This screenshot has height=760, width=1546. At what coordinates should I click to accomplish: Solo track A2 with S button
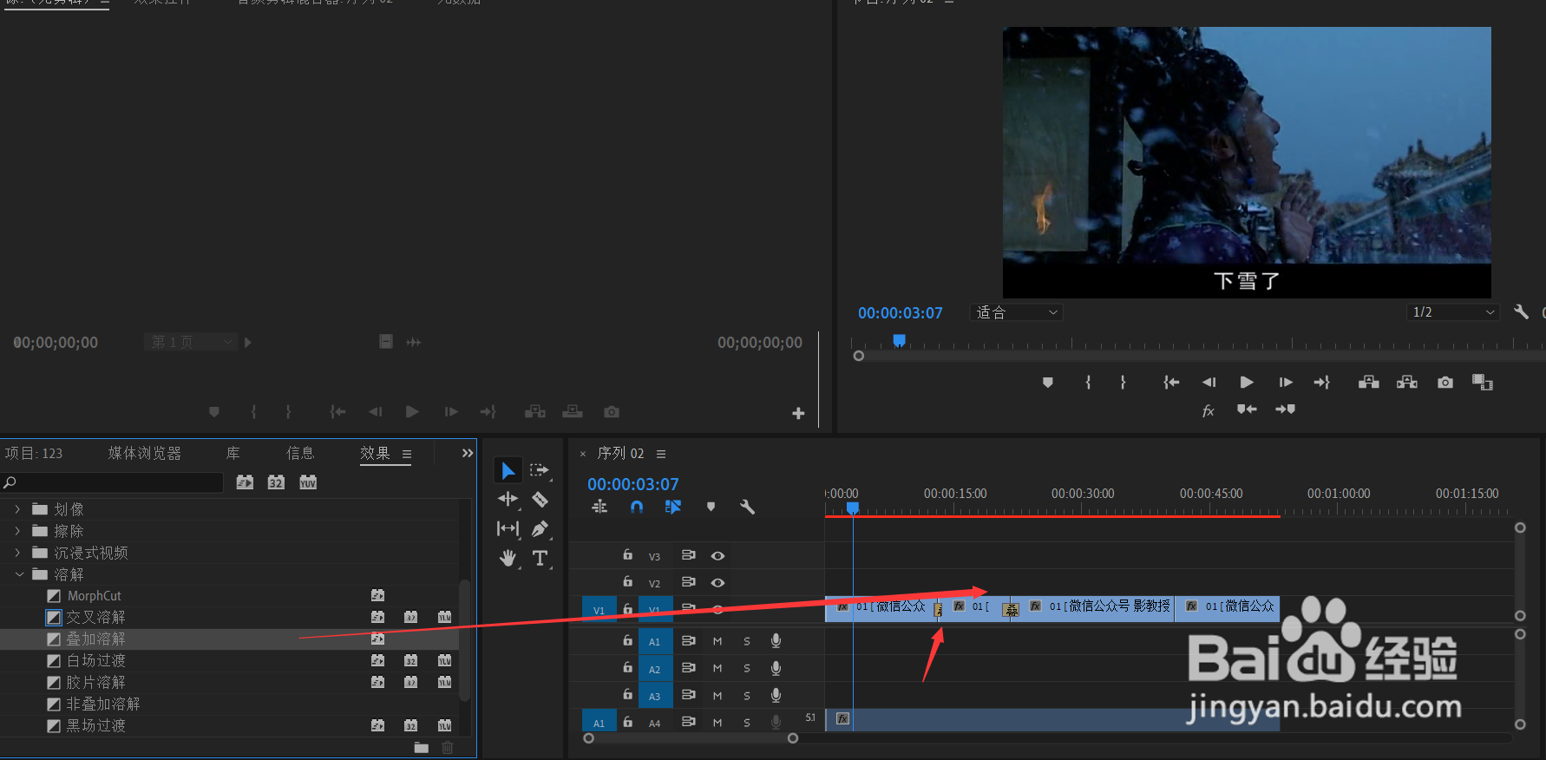(x=747, y=668)
